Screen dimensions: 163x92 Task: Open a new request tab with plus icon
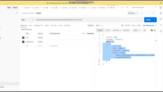tap(122, 7)
